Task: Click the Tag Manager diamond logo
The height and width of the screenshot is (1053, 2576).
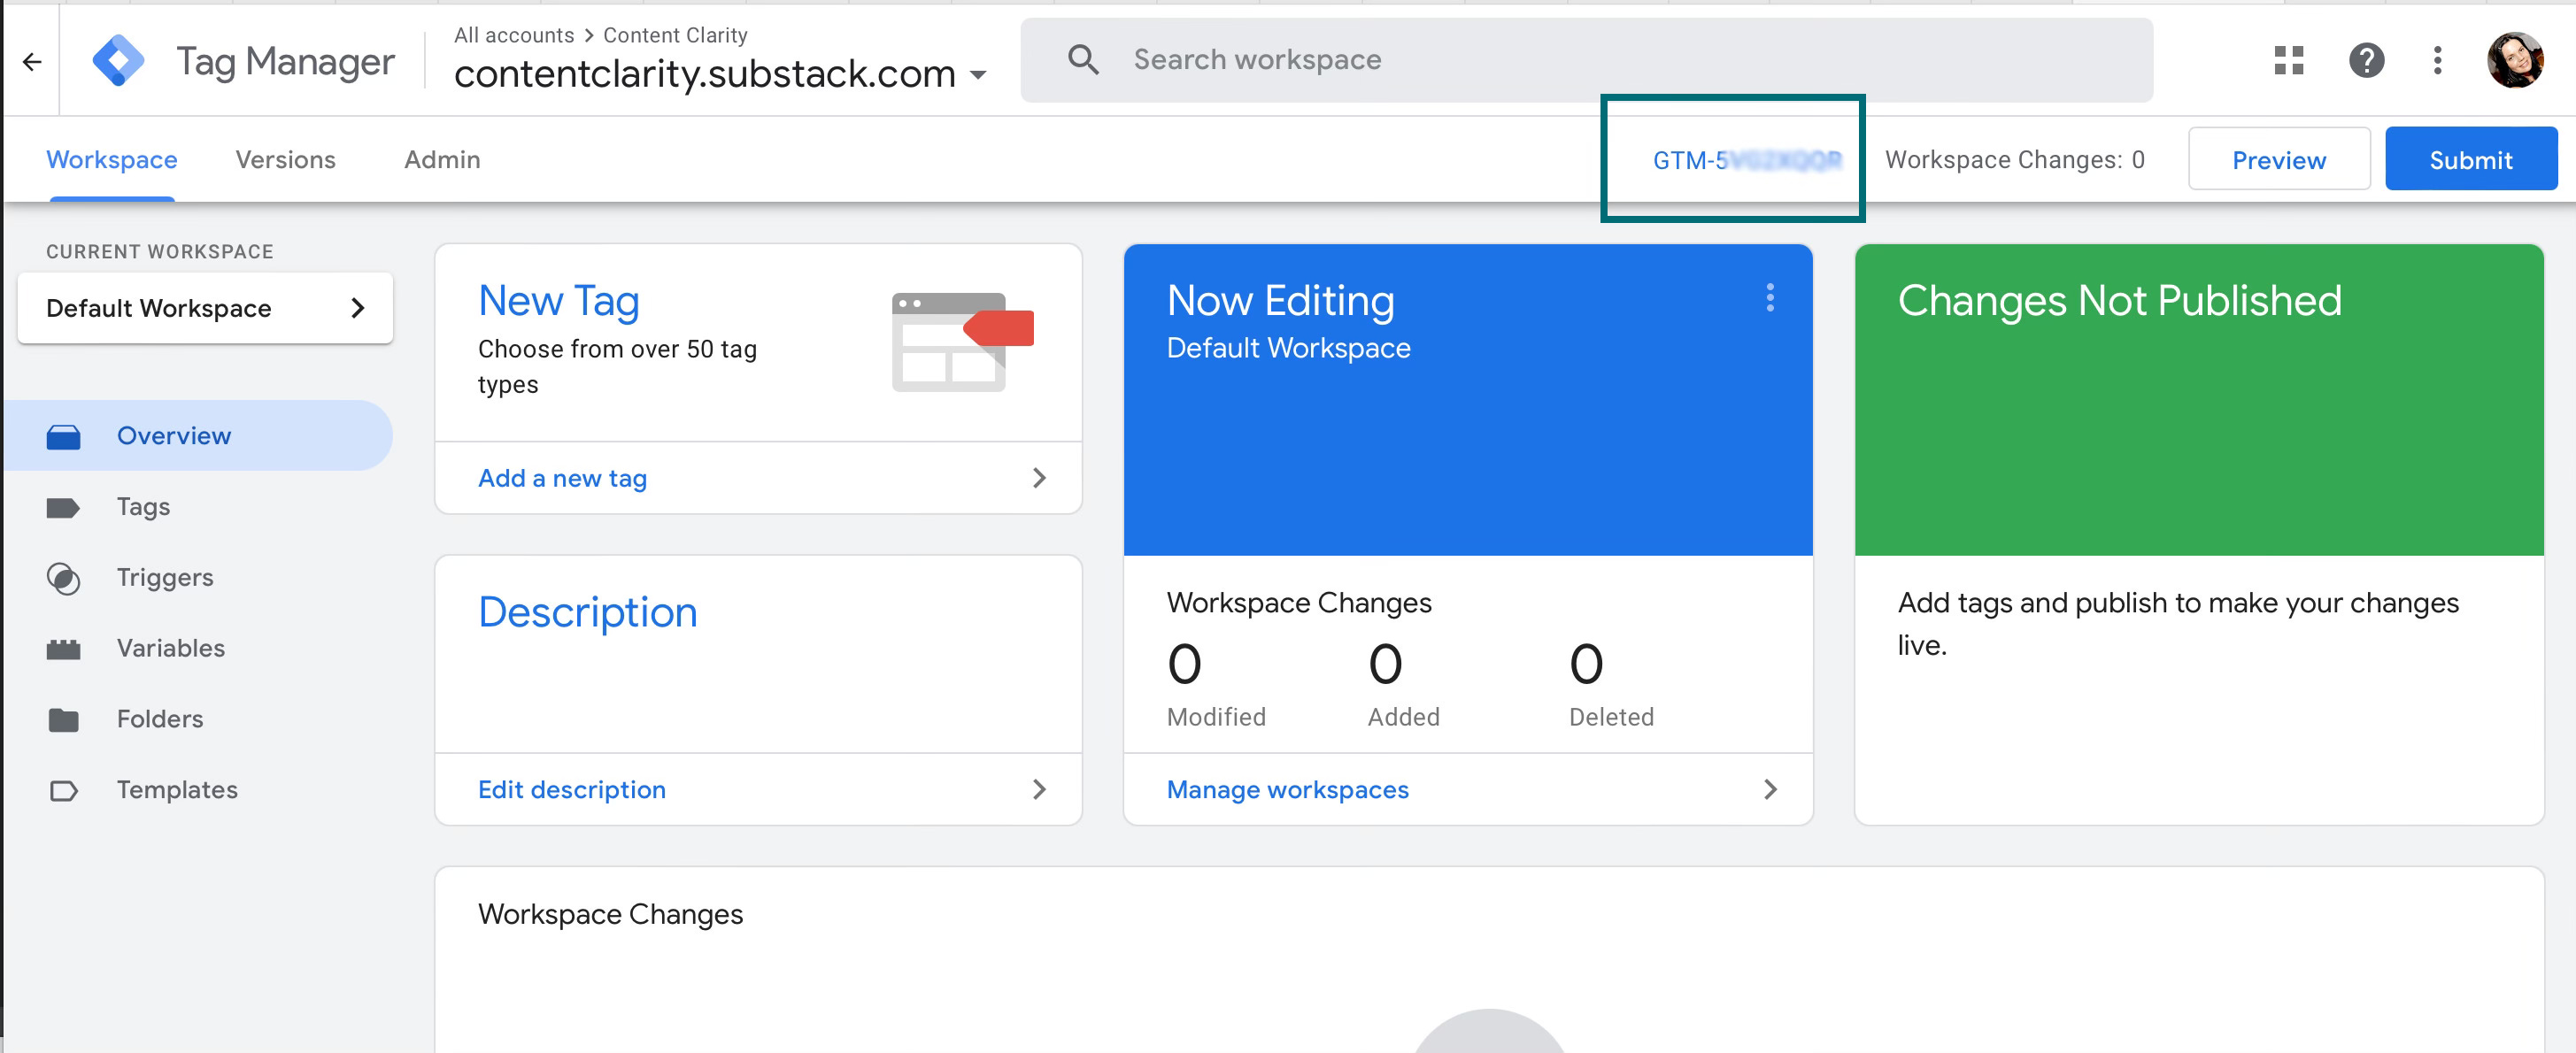Action: [x=118, y=61]
